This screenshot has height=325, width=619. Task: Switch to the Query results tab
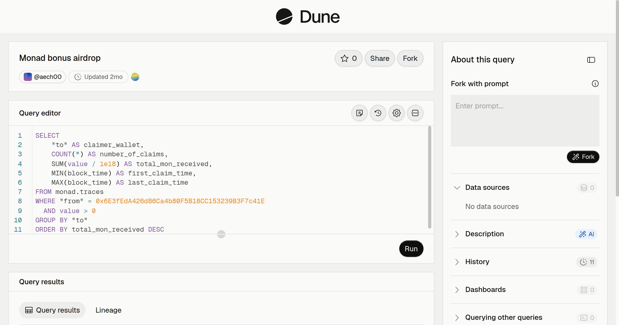click(52, 310)
